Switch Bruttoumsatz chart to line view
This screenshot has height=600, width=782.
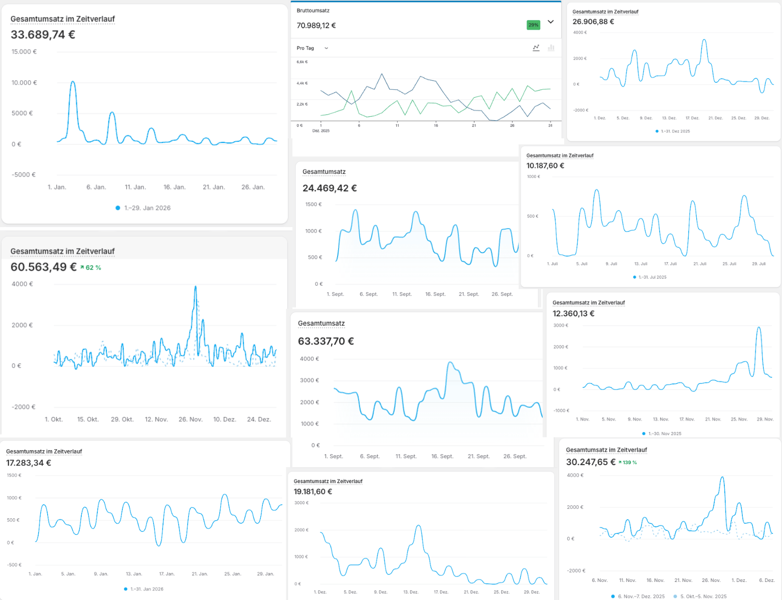click(536, 48)
